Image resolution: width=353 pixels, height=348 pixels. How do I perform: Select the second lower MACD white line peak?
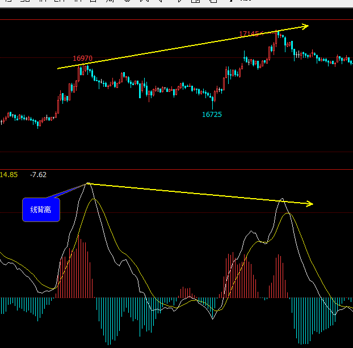283,200
